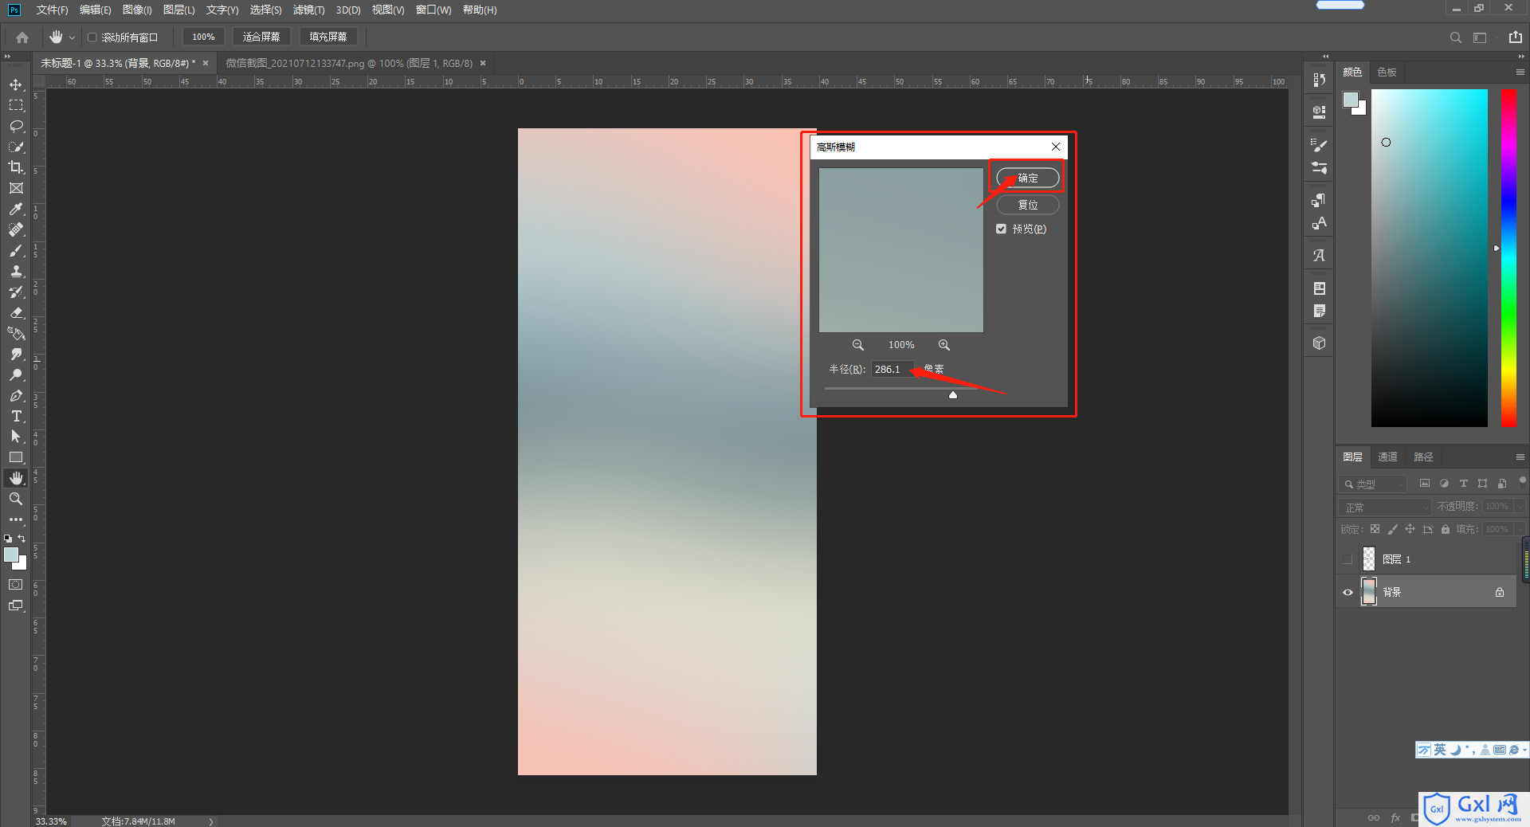Select the Pen tool
Viewport: 1530px width, 827px height.
point(16,395)
